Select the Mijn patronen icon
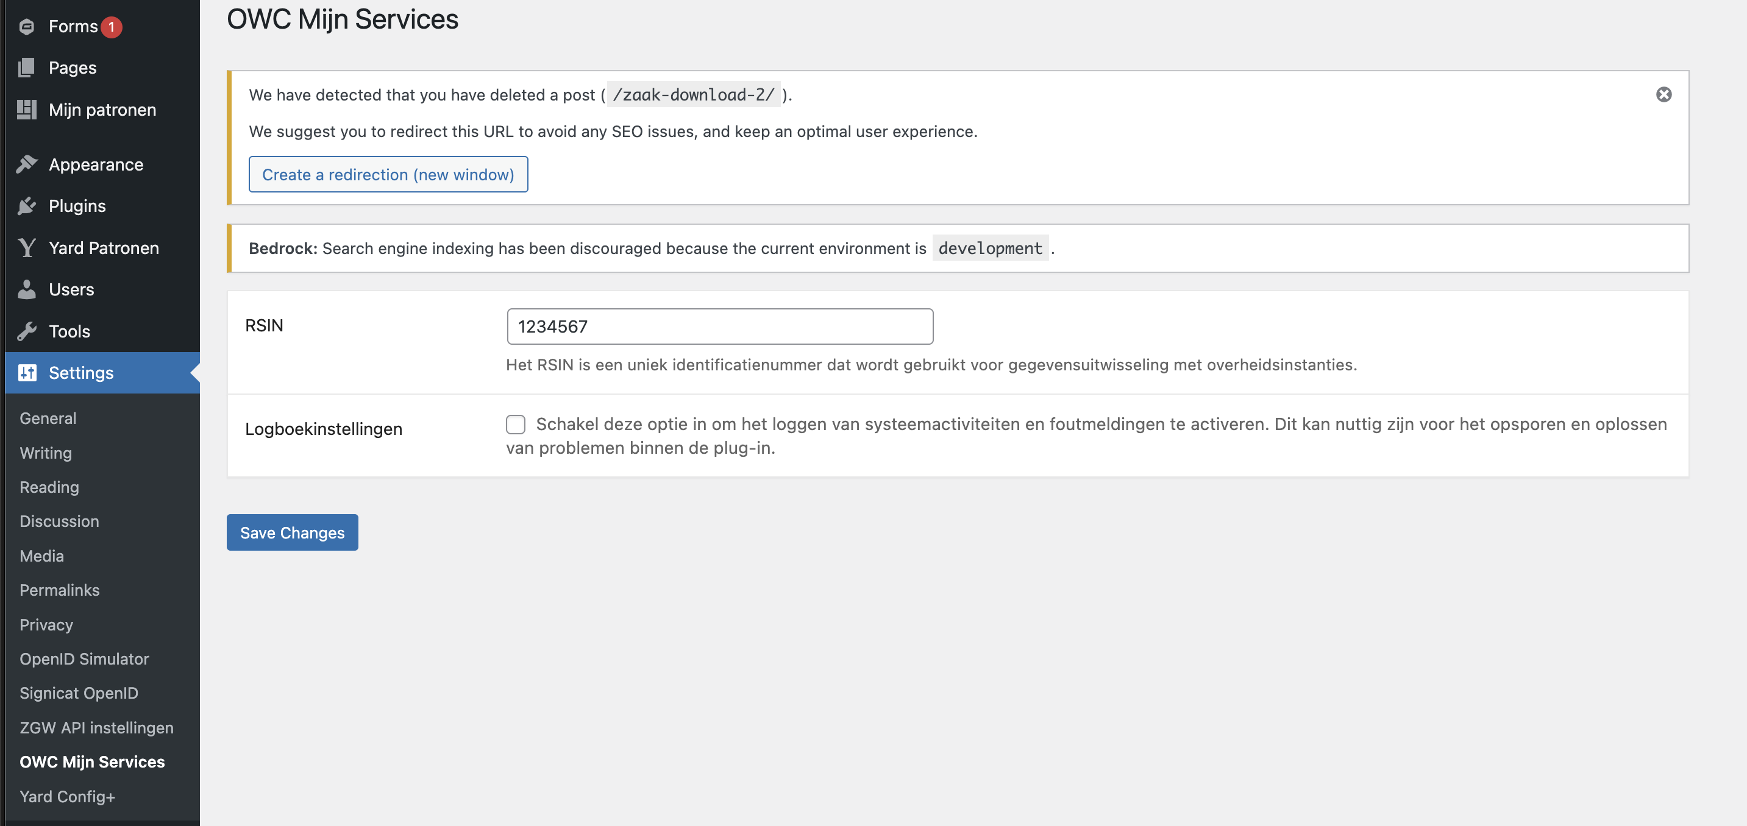Screen dimensions: 1747x826 (27, 109)
